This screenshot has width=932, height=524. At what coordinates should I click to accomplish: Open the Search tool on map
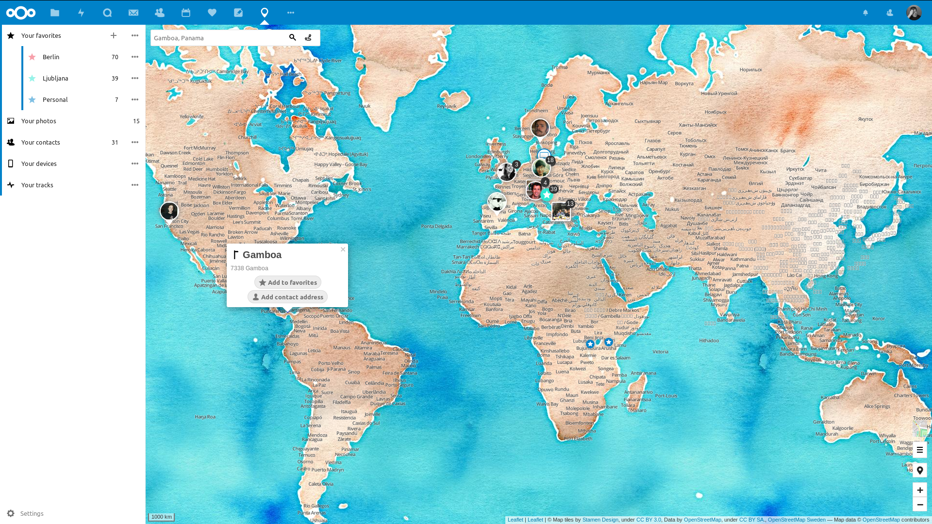point(292,38)
